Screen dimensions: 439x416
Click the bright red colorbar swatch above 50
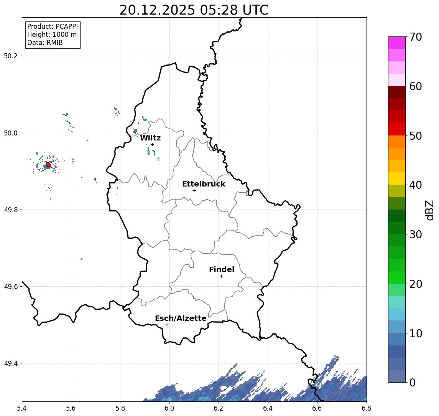click(x=397, y=129)
